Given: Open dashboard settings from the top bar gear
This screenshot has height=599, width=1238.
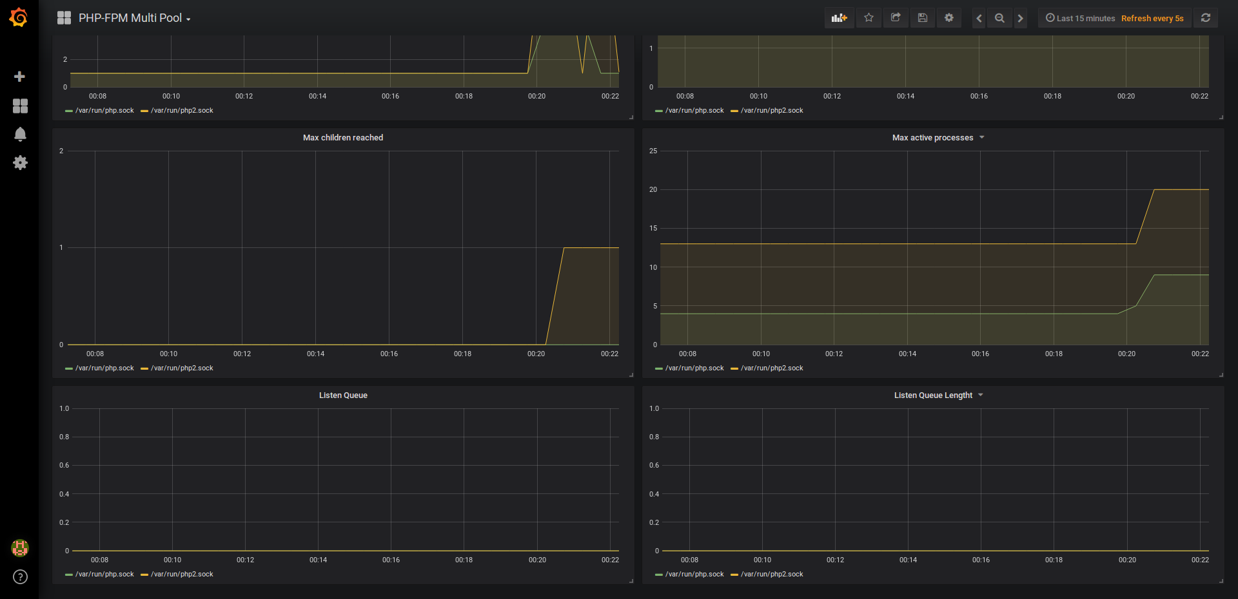Looking at the screenshot, I should [949, 18].
